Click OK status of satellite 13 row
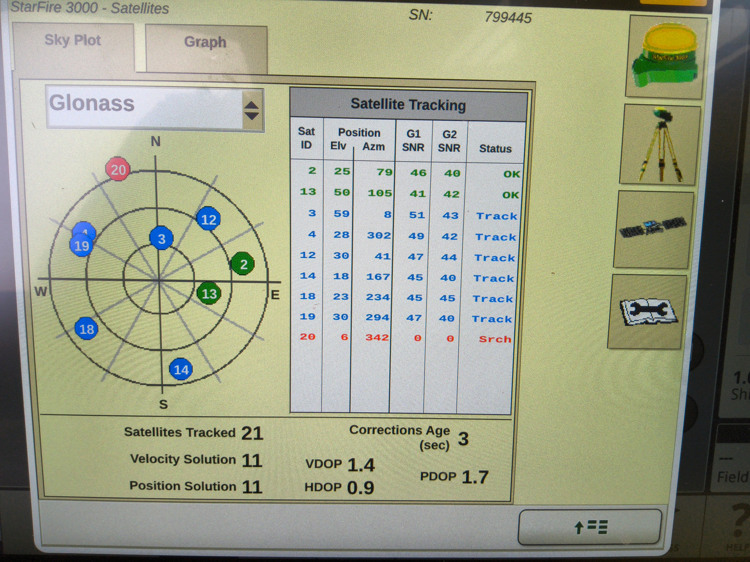 point(510,195)
